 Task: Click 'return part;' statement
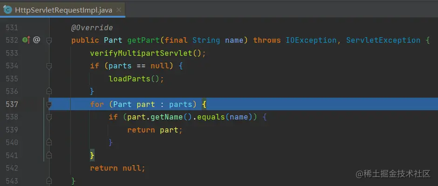click(x=155, y=130)
